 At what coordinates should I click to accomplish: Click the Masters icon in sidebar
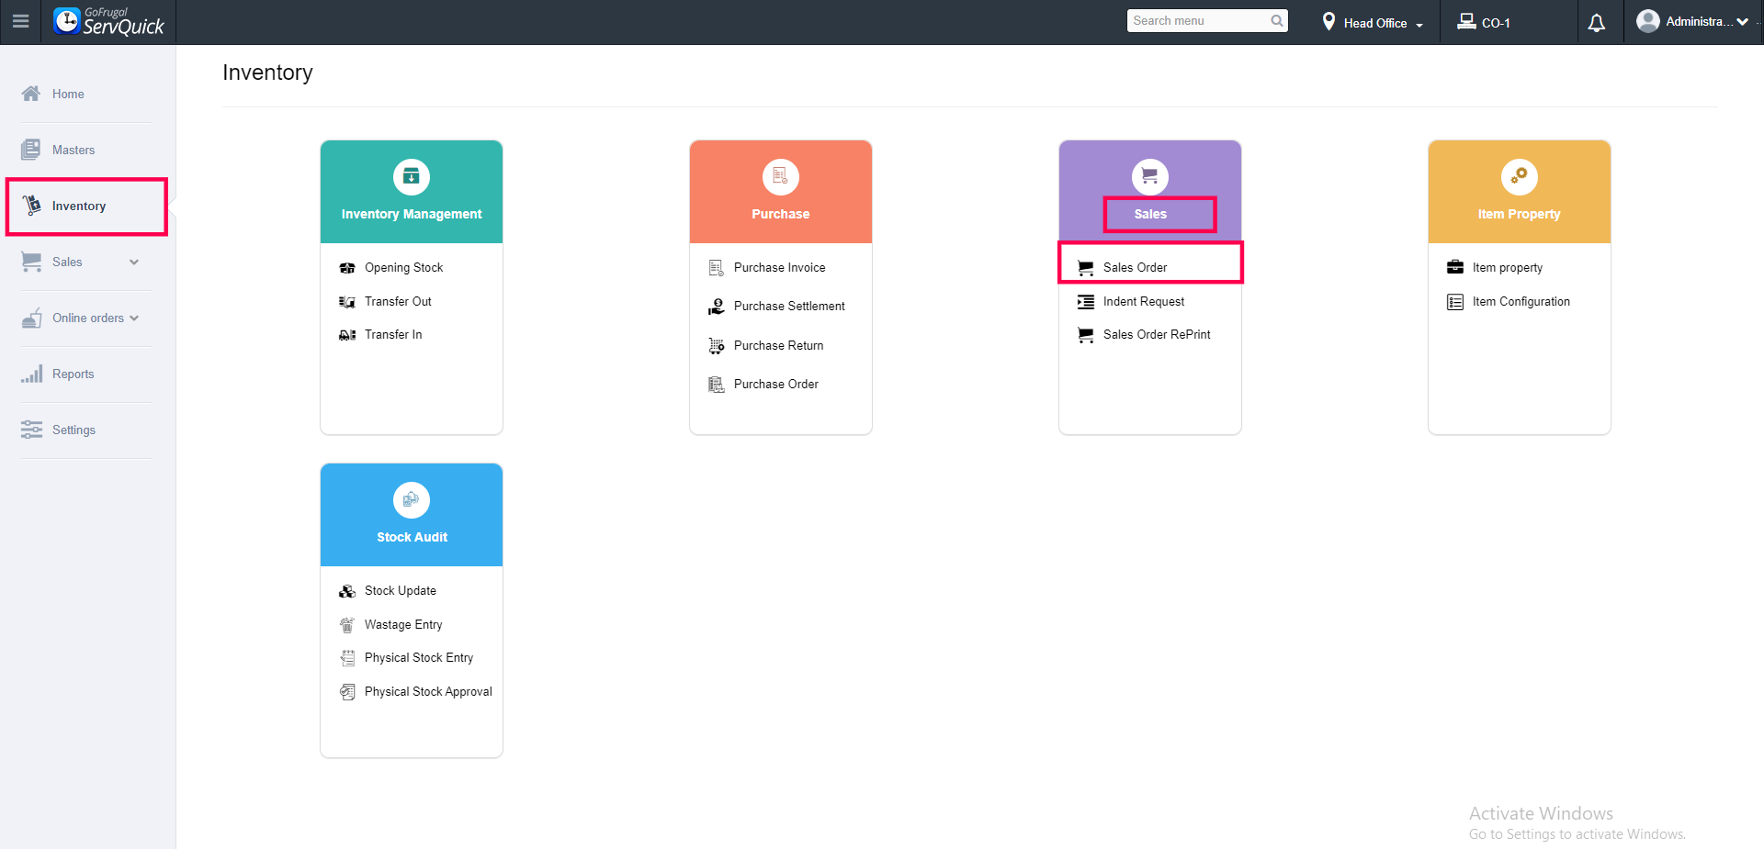click(31, 150)
